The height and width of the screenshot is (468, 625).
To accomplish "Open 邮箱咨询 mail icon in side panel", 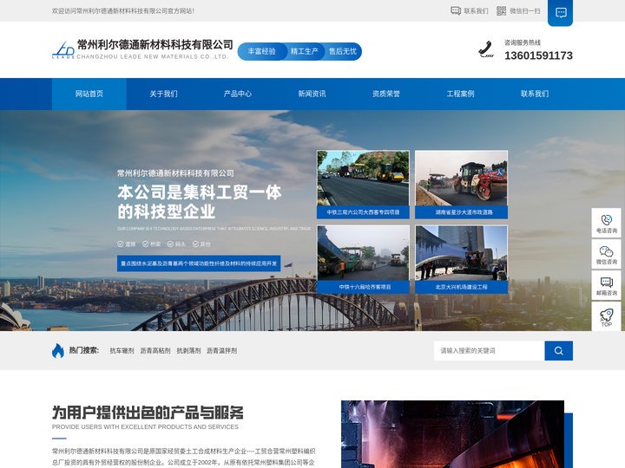I will 606,283.
